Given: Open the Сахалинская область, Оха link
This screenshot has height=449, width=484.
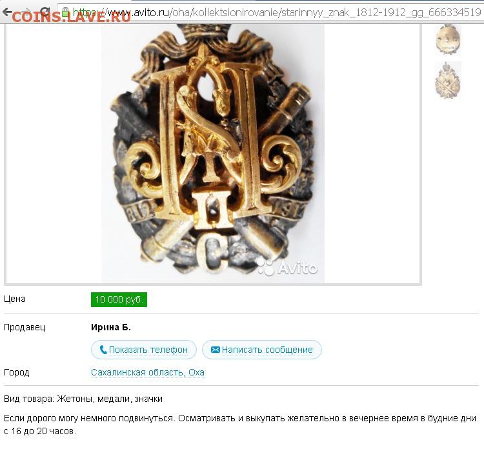Looking at the screenshot, I should tap(148, 372).
